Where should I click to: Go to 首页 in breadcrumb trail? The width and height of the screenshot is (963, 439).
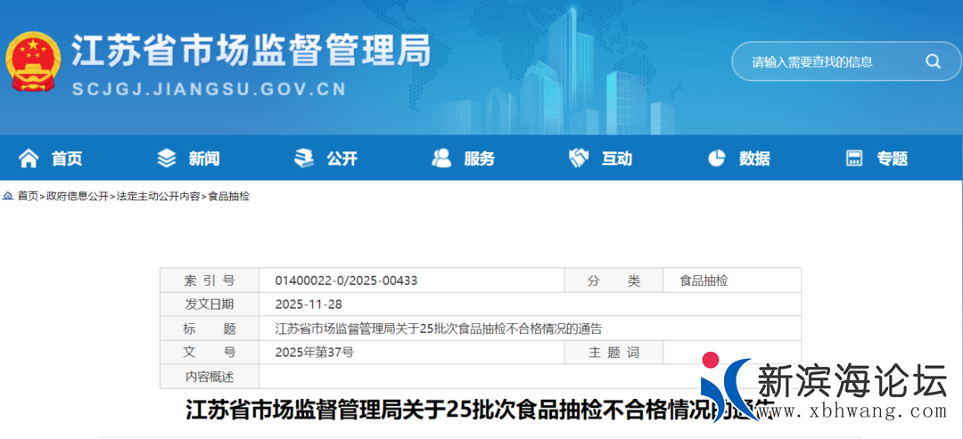[28, 196]
